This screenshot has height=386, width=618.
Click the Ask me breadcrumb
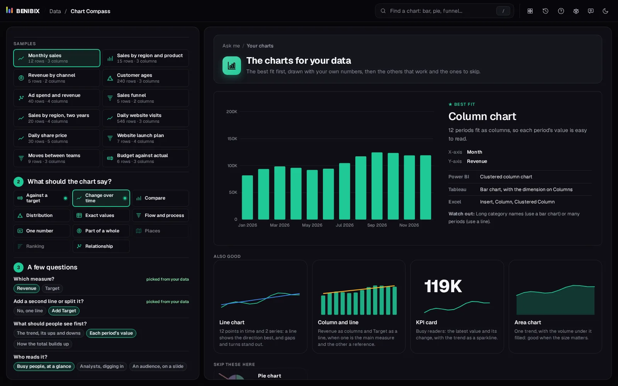pyautogui.click(x=231, y=46)
